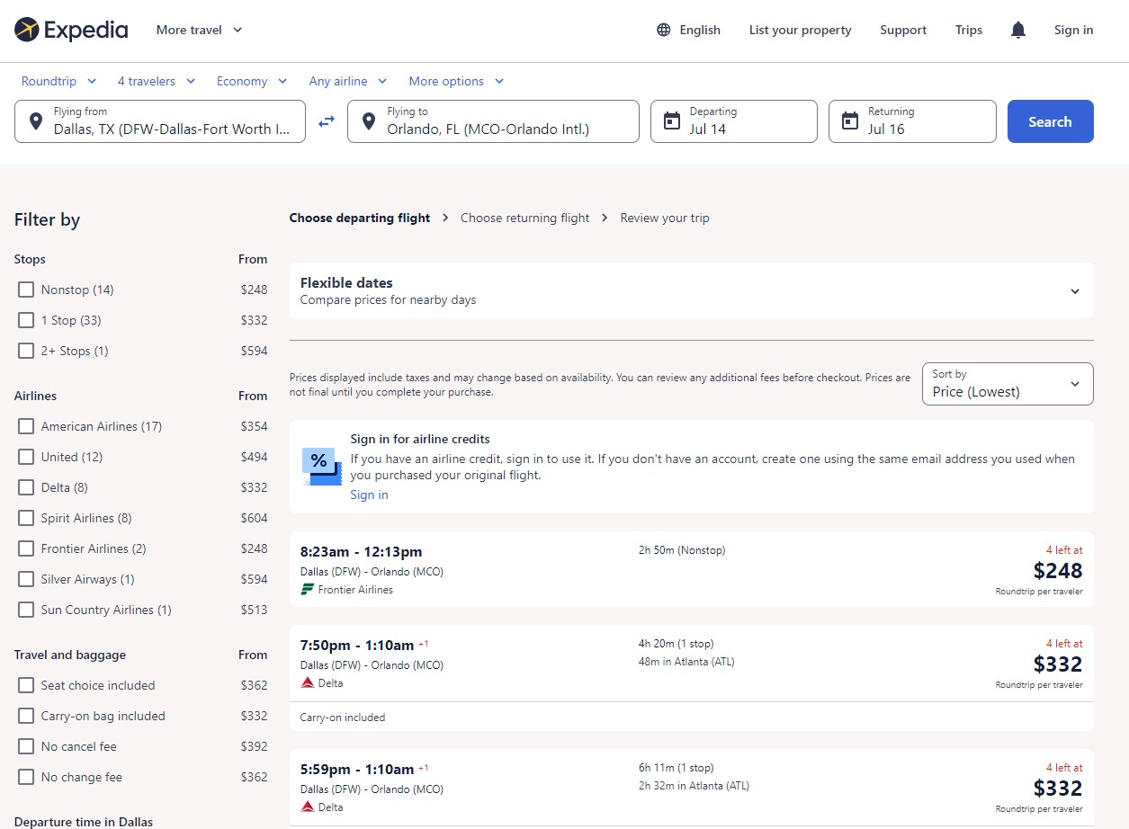
Task: Check Carry-on bag included filter
Action: tap(26, 716)
